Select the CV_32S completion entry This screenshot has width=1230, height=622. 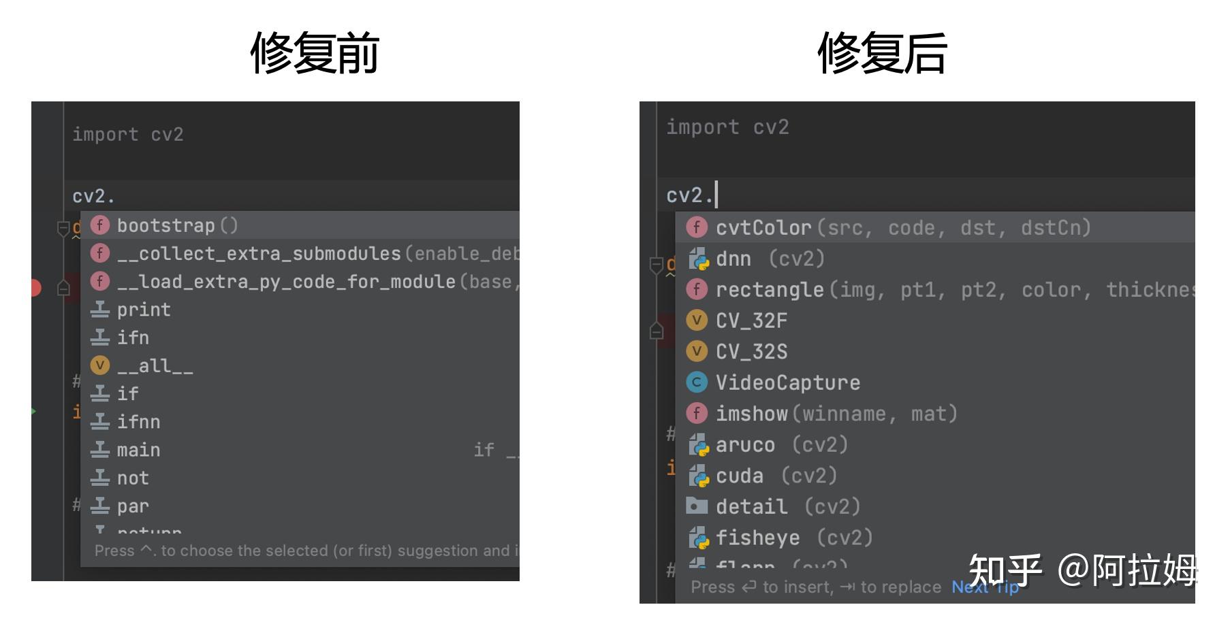[751, 351]
